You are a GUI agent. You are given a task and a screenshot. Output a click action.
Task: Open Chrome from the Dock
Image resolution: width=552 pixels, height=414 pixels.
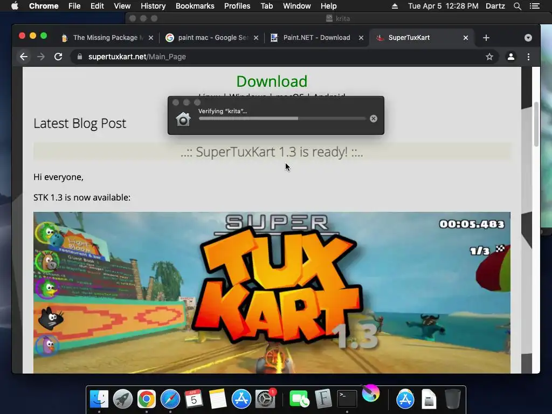coord(147,399)
